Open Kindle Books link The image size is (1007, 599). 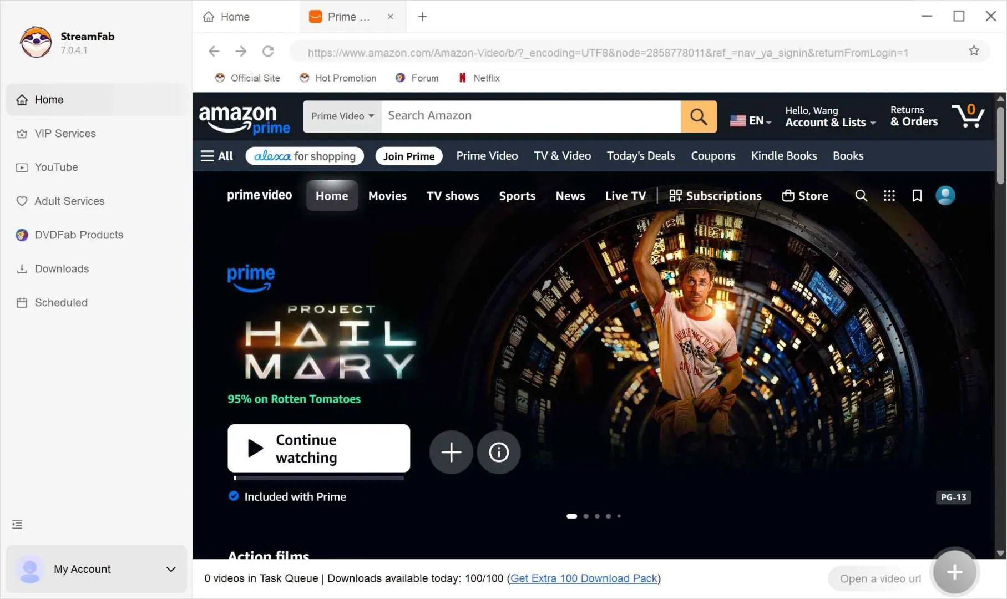pos(784,156)
